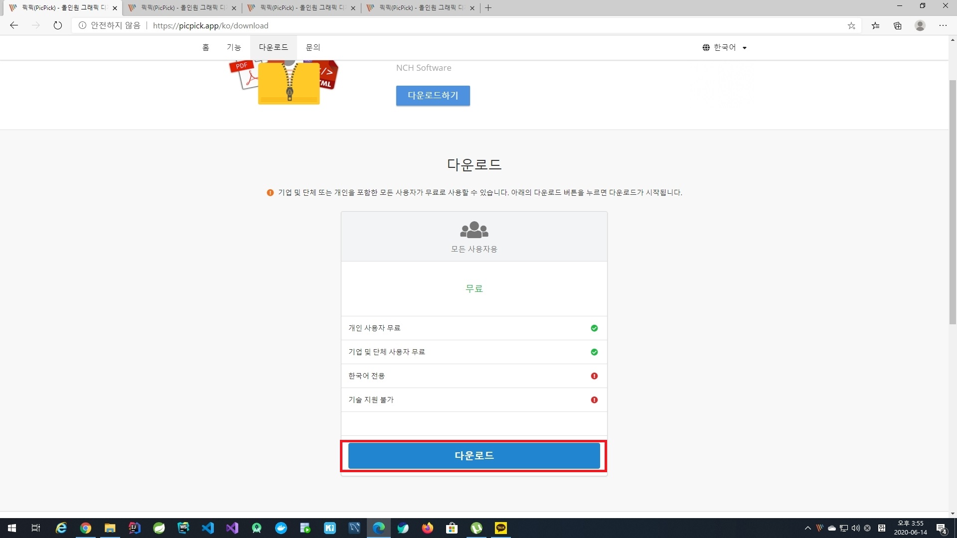
Task: Click the user profile avatar icon
Action: click(x=920, y=25)
